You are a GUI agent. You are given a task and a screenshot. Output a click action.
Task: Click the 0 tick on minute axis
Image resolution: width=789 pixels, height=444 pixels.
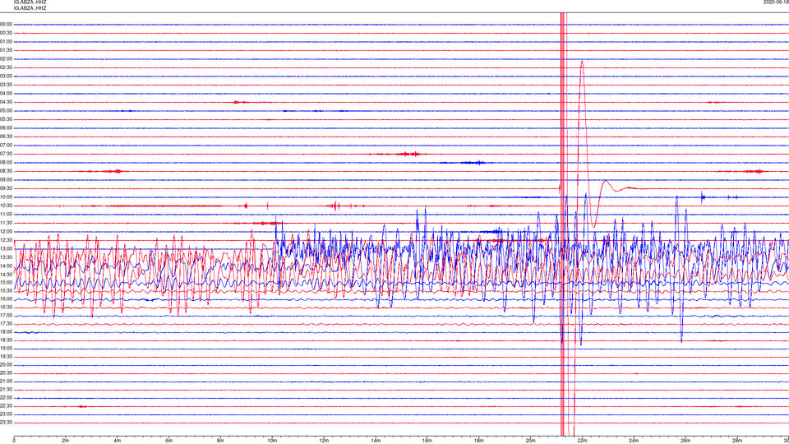click(14, 441)
